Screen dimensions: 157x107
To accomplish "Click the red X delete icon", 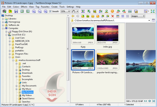I will [113, 16].
